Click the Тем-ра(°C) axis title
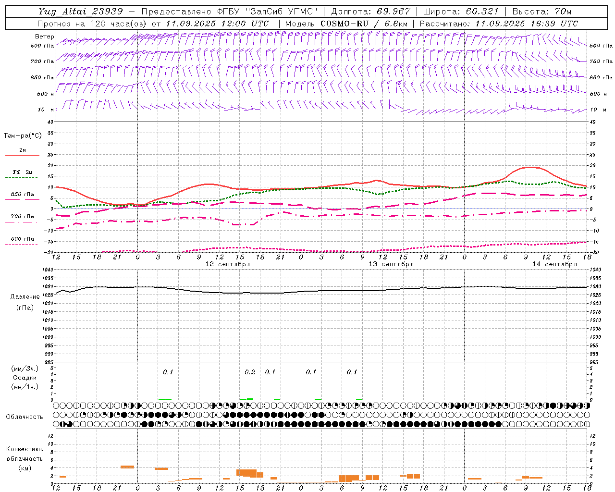Screen dimensions: 615x492 (23, 136)
